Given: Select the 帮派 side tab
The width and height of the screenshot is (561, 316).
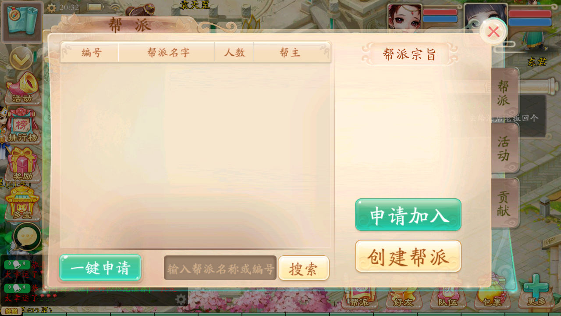Looking at the screenshot, I should click(x=504, y=93).
